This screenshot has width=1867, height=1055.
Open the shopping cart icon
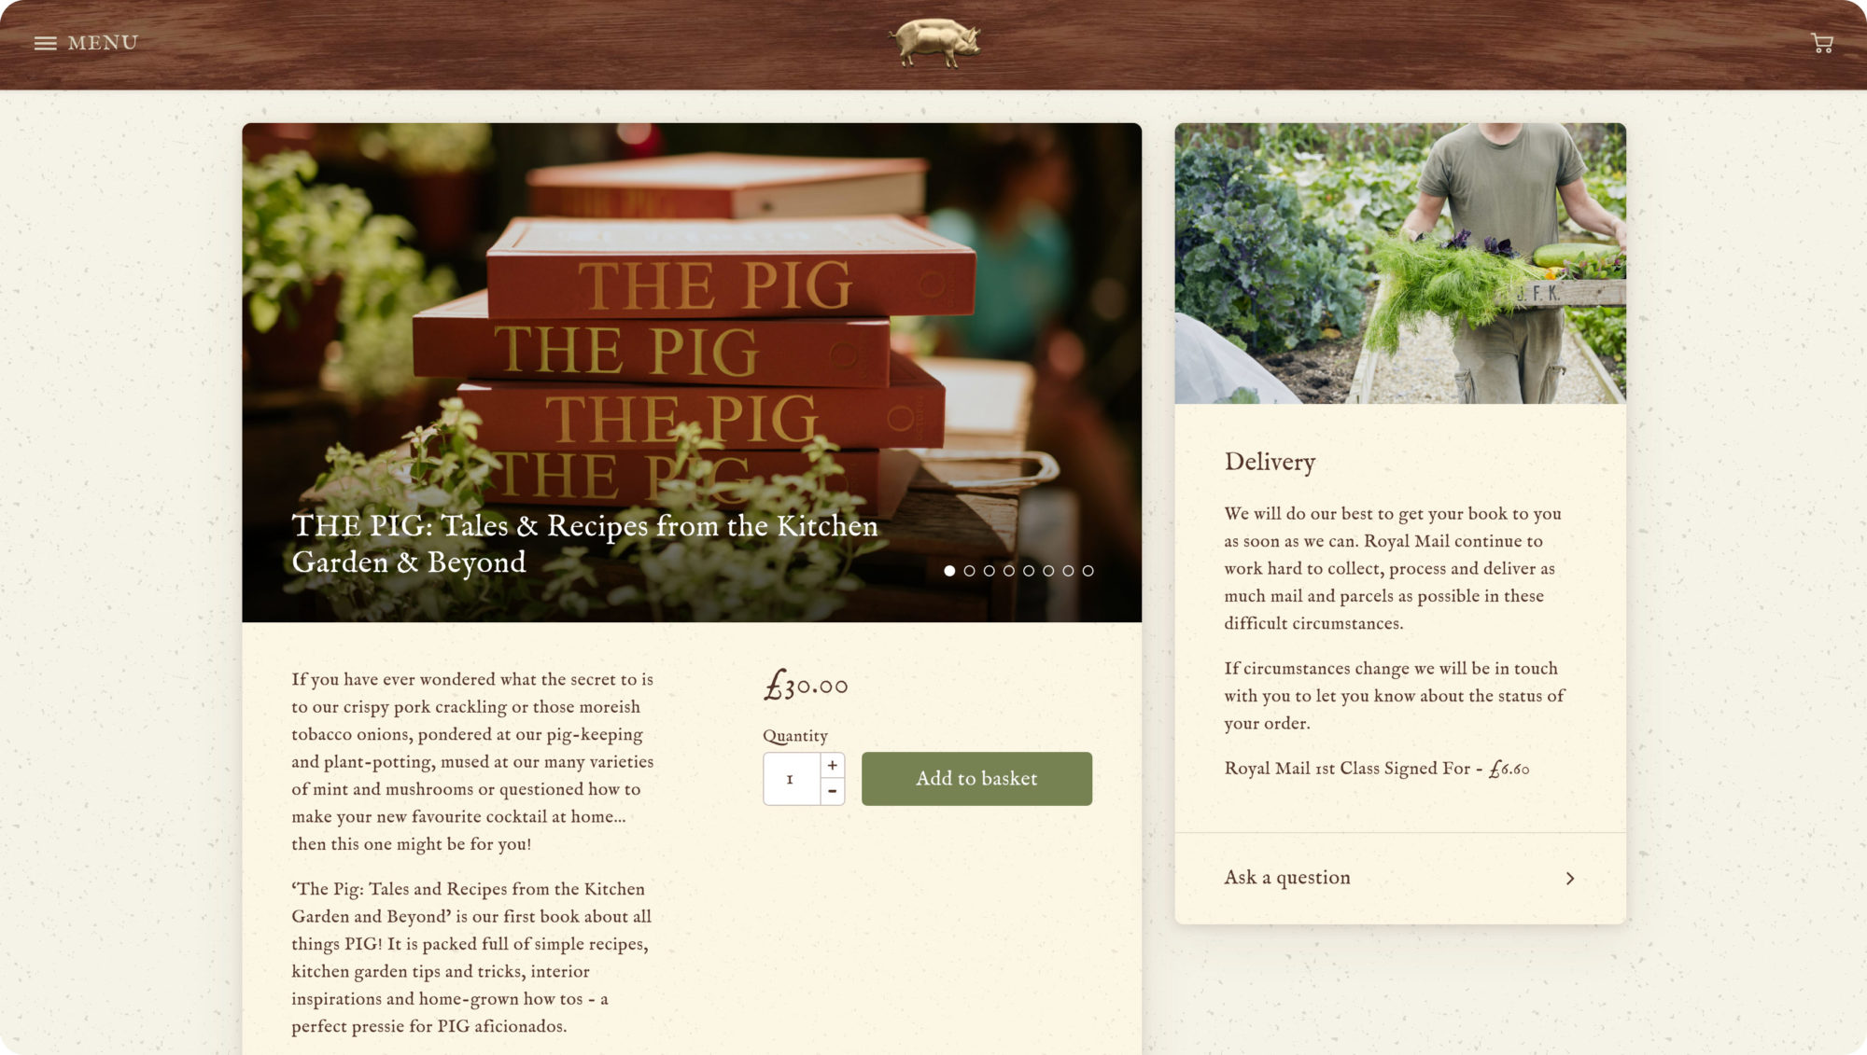(x=1821, y=43)
